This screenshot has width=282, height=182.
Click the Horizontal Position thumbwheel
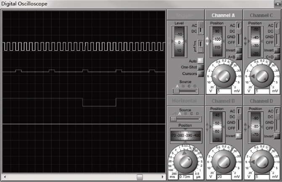coord(186,135)
